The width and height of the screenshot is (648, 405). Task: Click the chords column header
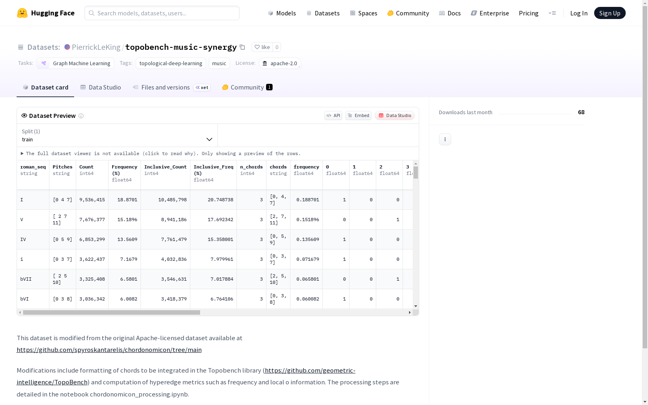(278, 175)
